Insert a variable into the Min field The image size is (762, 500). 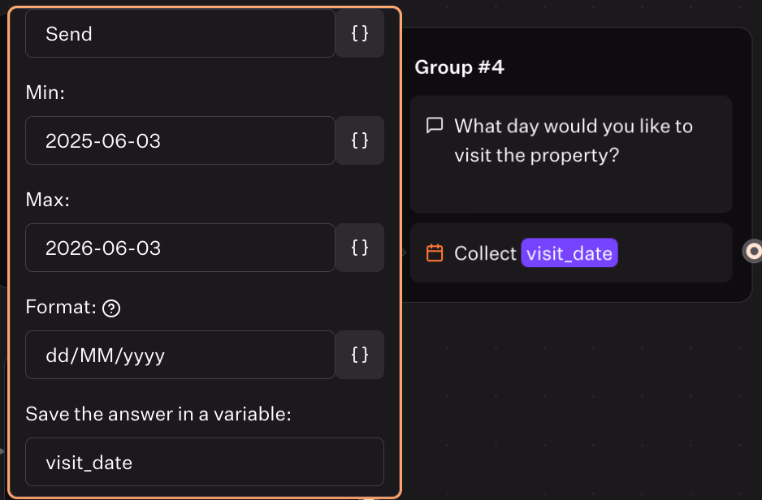[360, 140]
